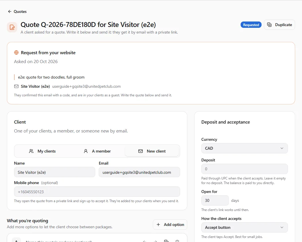Click the client Email input field
Viewport: 302px width, 242px height.
point(139,172)
